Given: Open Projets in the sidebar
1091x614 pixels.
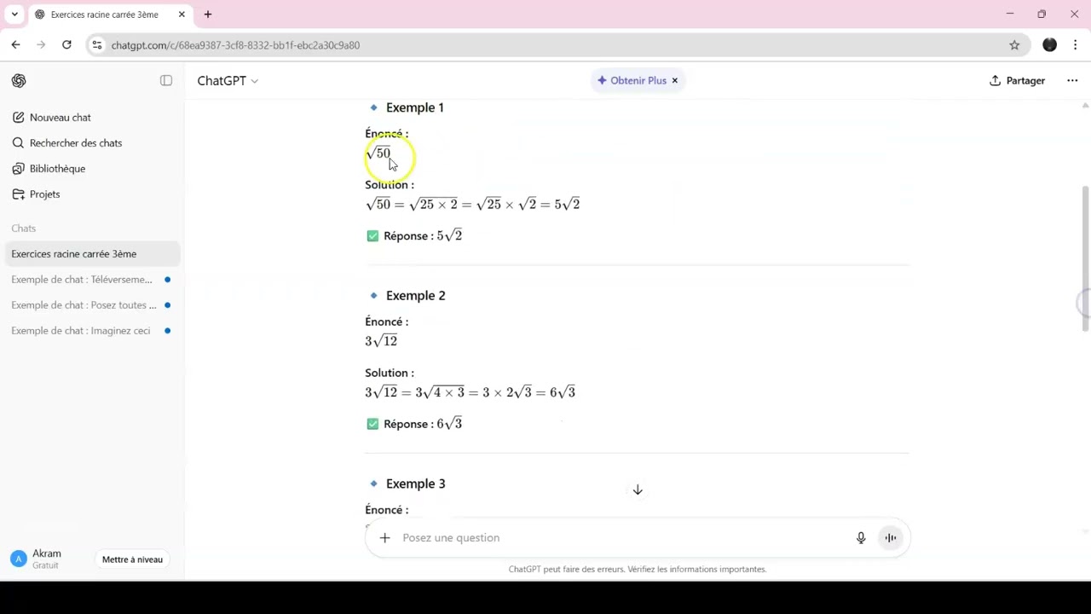Looking at the screenshot, I should coord(92,194).
